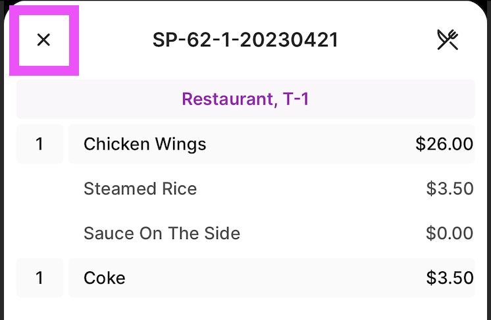The width and height of the screenshot is (491, 320).
Task: Select the Sauce On The Side modifier
Action: point(162,233)
